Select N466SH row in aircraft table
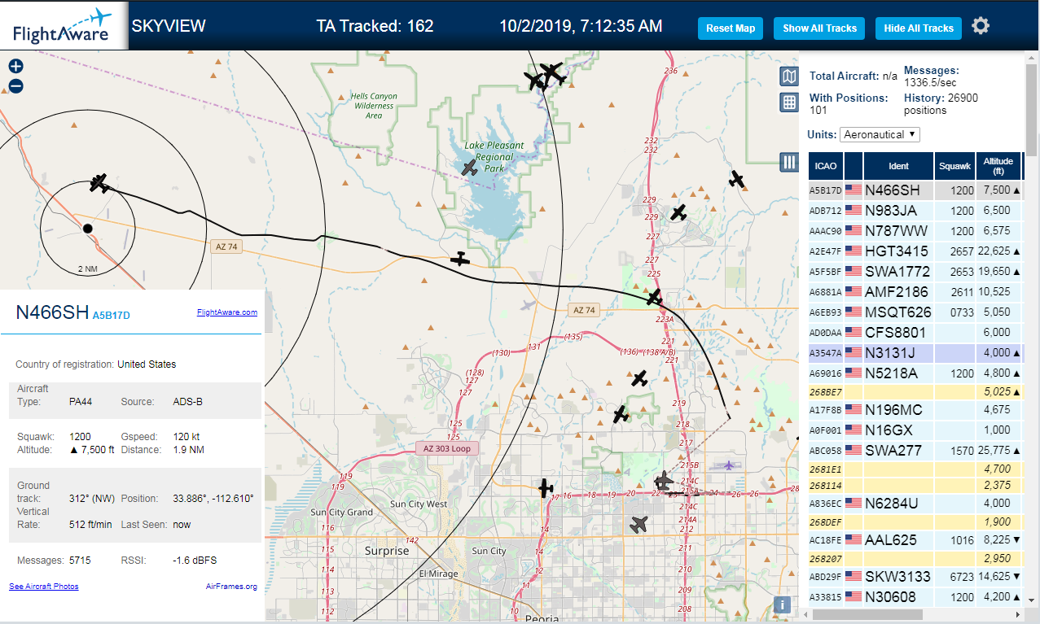 [x=915, y=190]
